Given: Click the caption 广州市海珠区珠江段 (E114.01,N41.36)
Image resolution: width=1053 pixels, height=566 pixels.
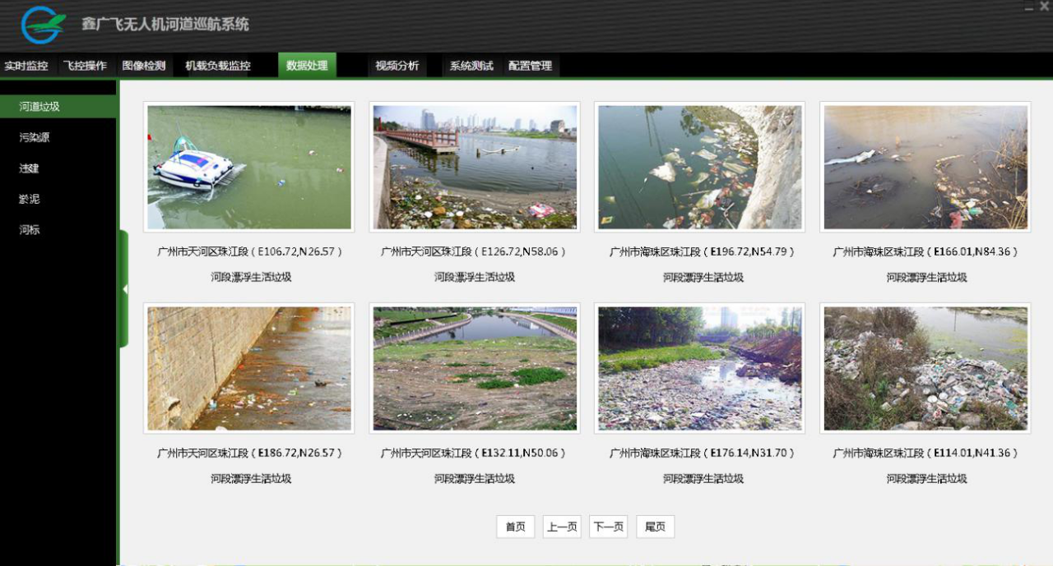Looking at the screenshot, I should click(926, 453).
